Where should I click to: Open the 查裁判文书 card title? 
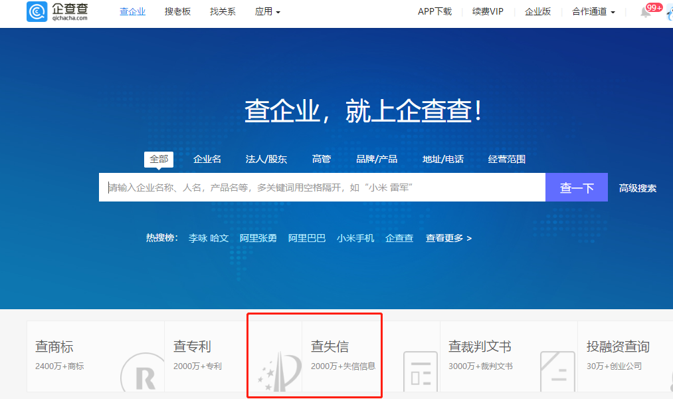tap(480, 346)
